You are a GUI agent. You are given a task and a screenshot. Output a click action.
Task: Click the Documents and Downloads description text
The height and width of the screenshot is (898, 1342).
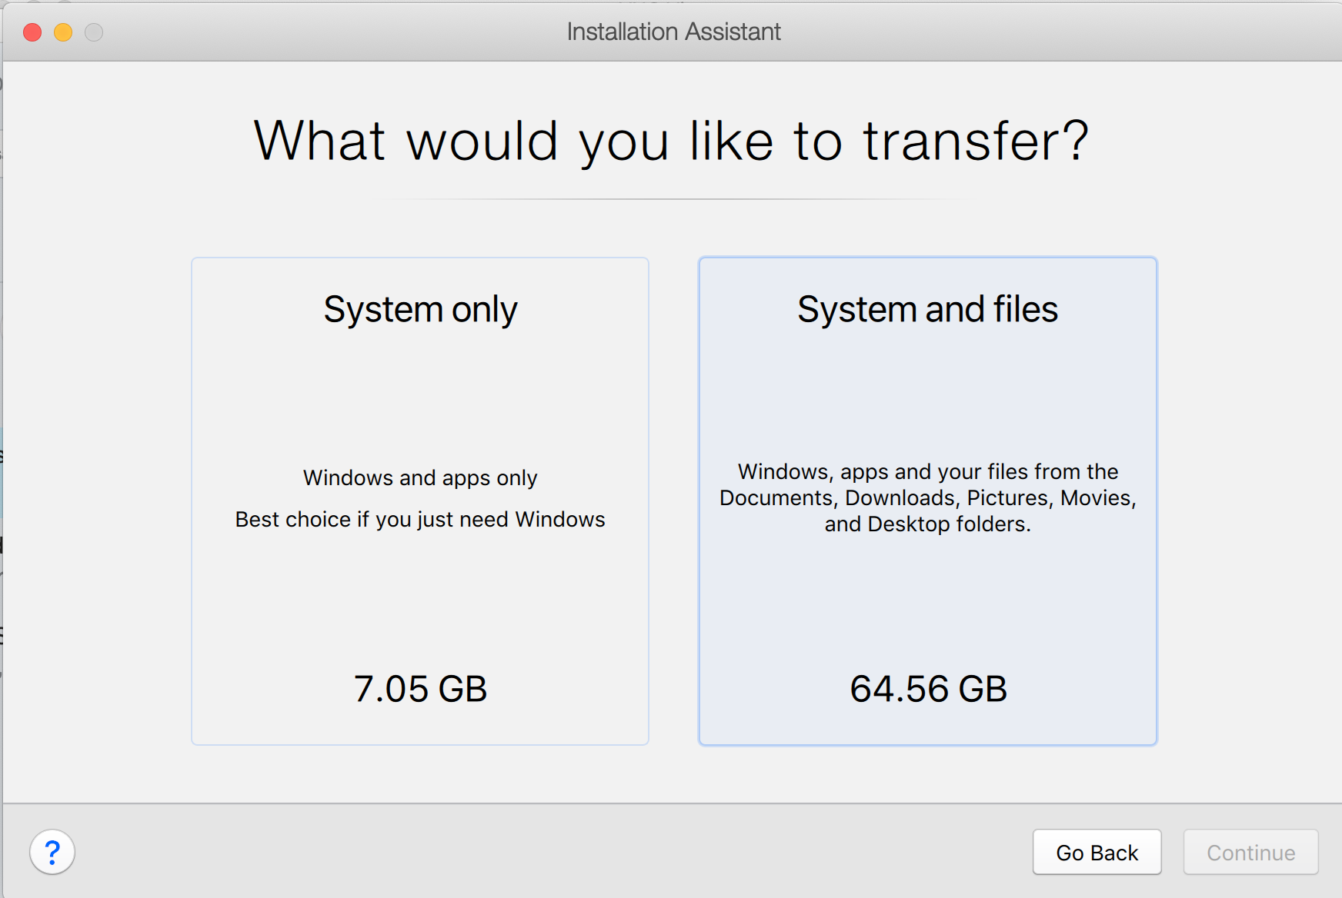point(927,497)
